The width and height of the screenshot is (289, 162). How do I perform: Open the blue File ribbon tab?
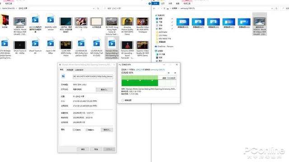pos(156,4)
